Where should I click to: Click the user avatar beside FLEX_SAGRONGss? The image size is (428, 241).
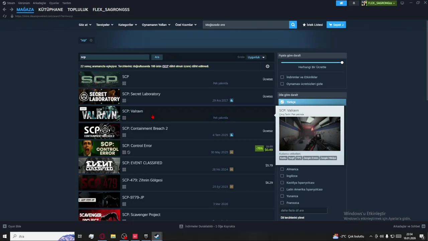(364, 3)
